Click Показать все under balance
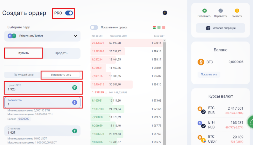The width and height of the screenshot is (253, 145). 209,74
